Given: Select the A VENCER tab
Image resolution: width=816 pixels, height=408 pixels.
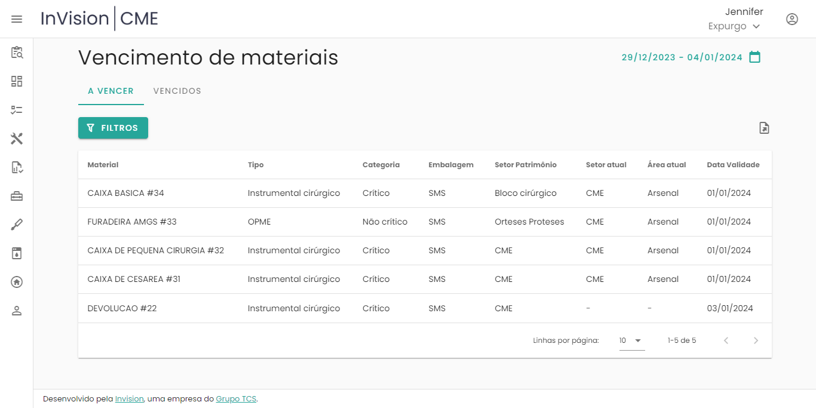Looking at the screenshot, I should click(111, 91).
